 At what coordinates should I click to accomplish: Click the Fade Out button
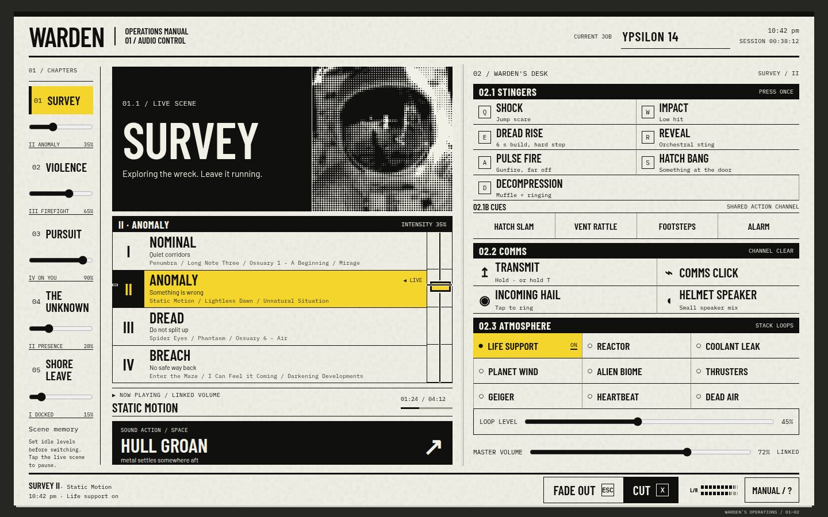584,490
